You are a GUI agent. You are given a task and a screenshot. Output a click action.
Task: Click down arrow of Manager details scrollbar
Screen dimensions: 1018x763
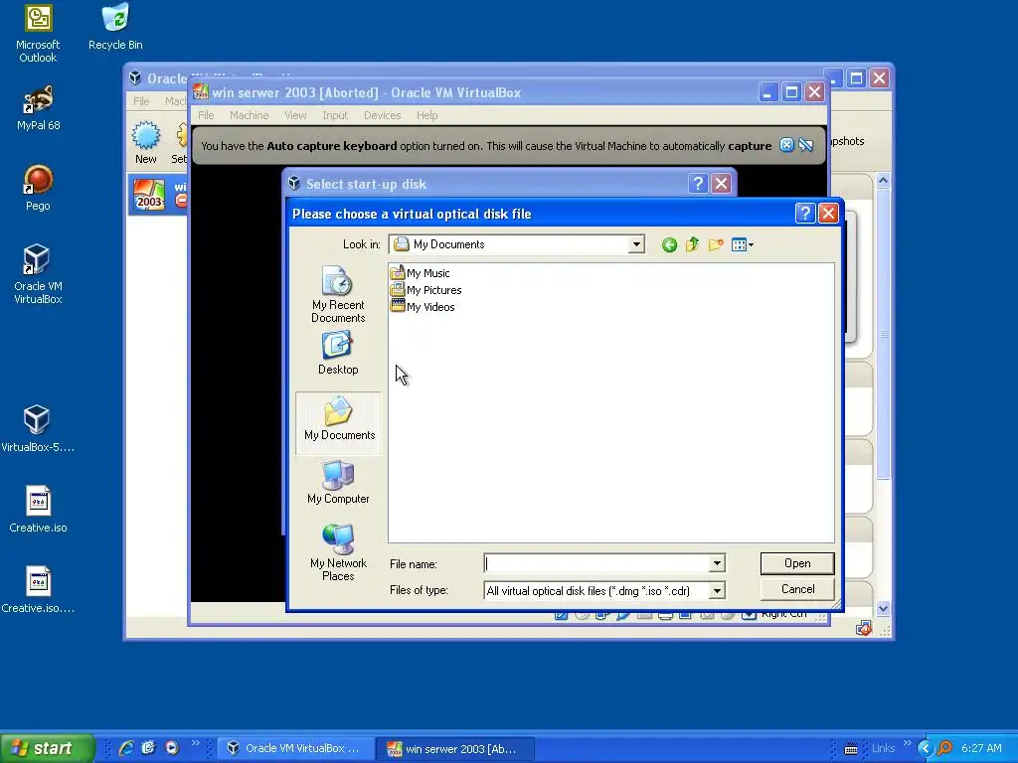[883, 608]
